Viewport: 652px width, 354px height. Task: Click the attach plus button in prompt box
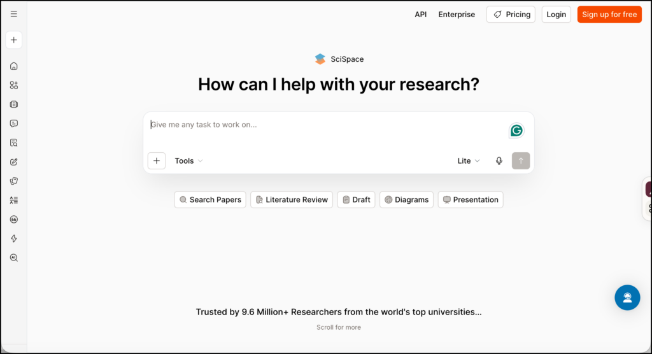(x=157, y=160)
